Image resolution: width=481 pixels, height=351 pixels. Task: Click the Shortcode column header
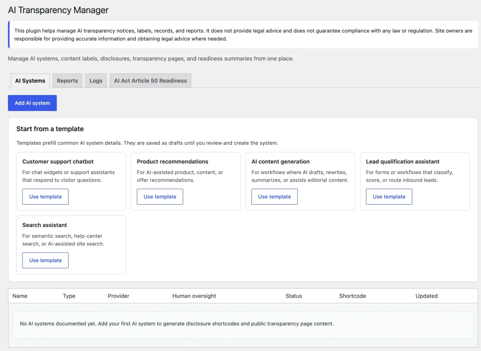tap(352, 296)
